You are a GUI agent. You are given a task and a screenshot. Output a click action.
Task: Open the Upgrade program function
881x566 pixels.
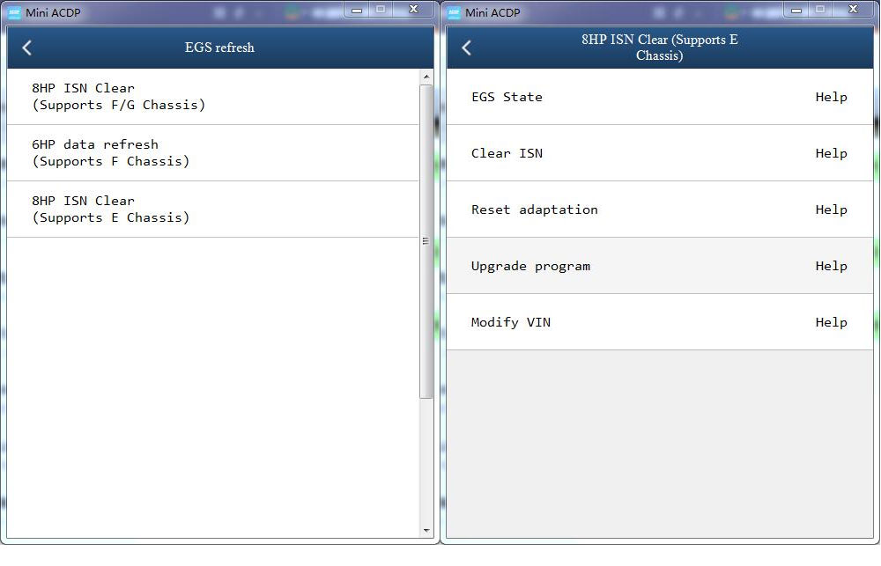tap(531, 266)
